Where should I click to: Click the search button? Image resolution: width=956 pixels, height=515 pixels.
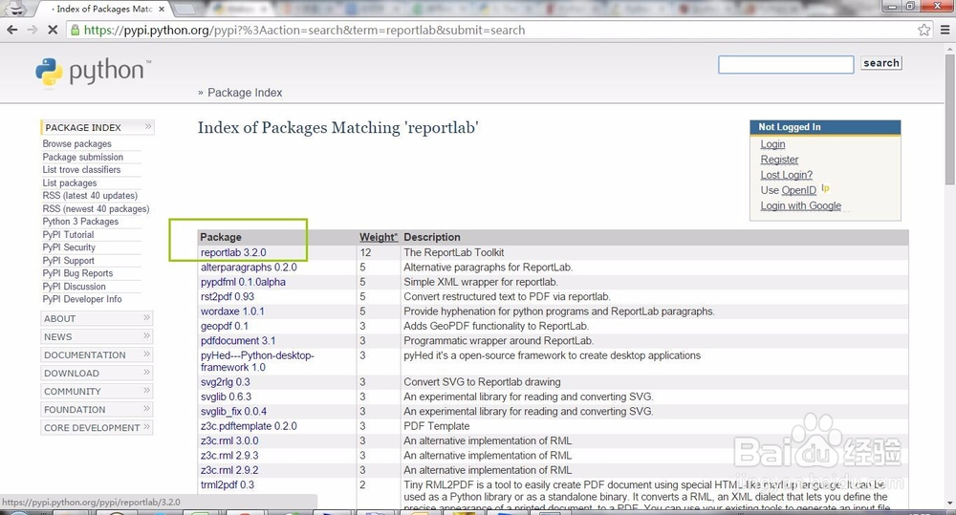pyautogui.click(x=881, y=63)
